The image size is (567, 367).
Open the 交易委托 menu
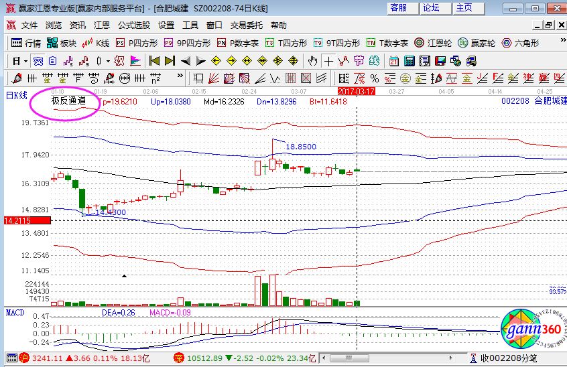(246, 25)
